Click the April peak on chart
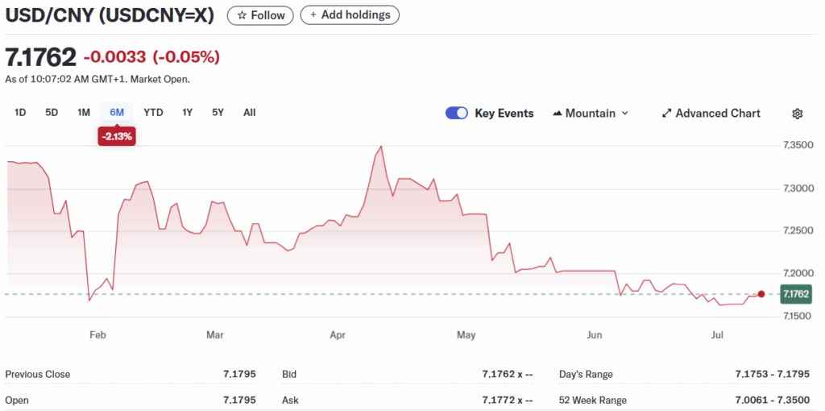The width and height of the screenshot is (825, 411). click(381, 147)
